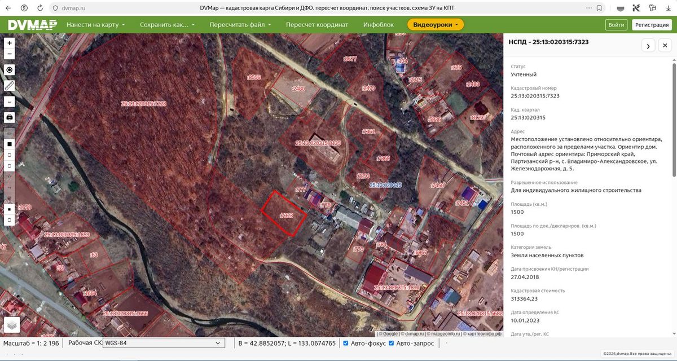677x361 pixels.
Task: Select the ruler measurement tool
Action: (x=9, y=86)
